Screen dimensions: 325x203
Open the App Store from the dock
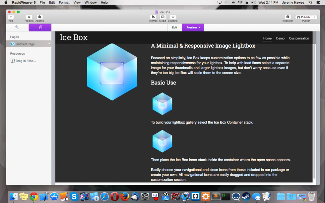click(54, 197)
